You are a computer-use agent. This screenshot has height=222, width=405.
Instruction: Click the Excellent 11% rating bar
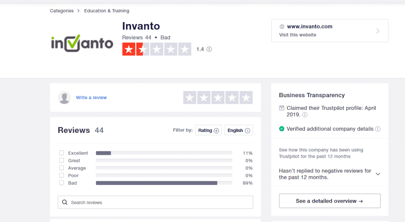coord(164,153)
